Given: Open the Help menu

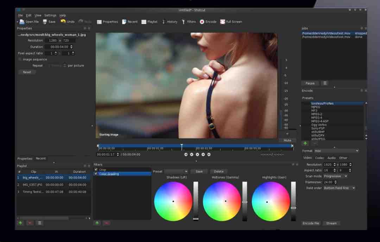Looking at the screenshot, I should 63,15.
